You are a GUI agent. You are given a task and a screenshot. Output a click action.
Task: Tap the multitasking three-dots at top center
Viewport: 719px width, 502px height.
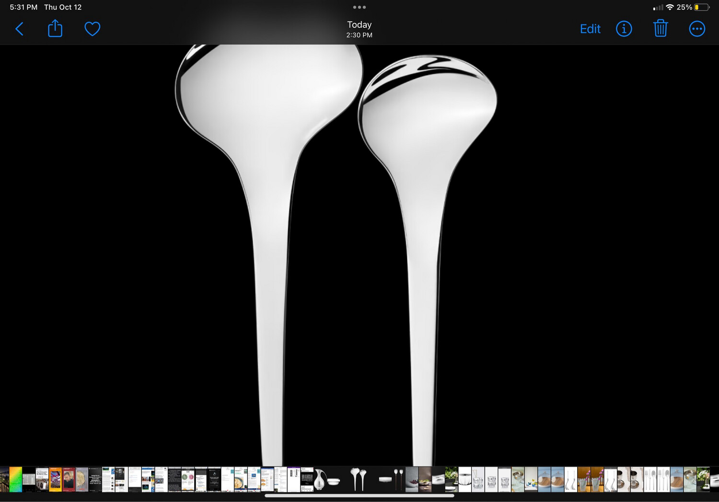pos(359,7)
